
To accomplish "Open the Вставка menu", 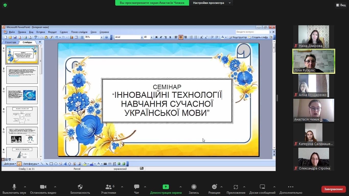I will (41, 32).
